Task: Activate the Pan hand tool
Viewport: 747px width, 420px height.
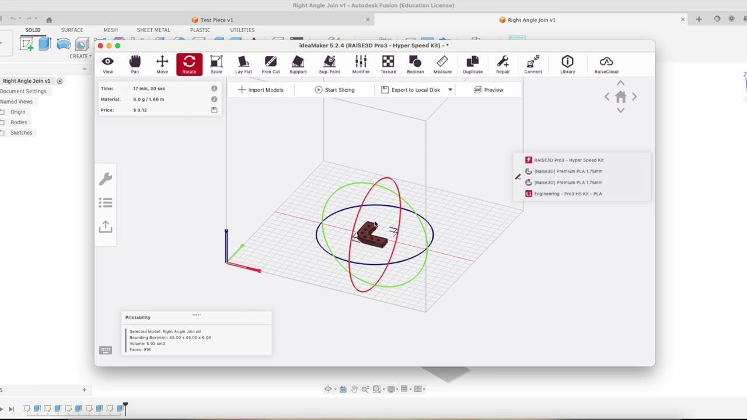Action: [x=135, y=64]
